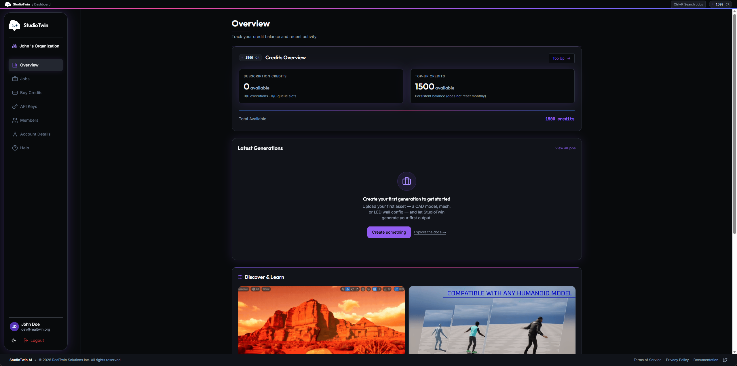
Task: Open the Jobs menu item
Action: tap(36, 79)
